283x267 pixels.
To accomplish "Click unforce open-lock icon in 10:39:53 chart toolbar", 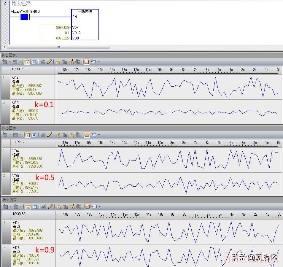I will [x=66, y=206].
